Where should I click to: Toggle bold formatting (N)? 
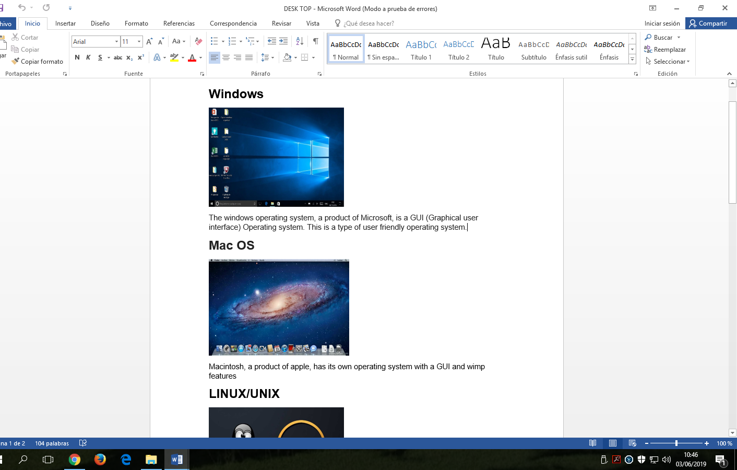[77, 57]
